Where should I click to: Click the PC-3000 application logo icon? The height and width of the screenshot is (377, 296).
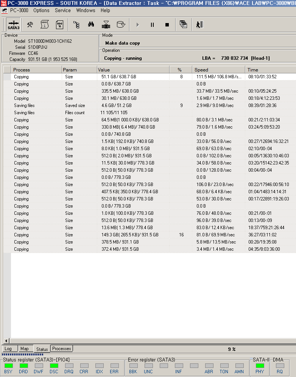click(4, 11)
